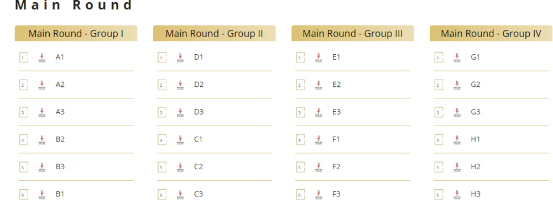
Task: Click the rank 4 box beside B2
Action: 23,140
